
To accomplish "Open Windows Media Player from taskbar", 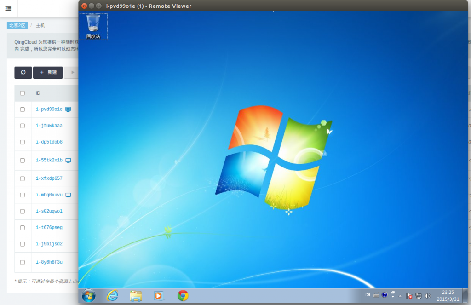I will [159, 295].
